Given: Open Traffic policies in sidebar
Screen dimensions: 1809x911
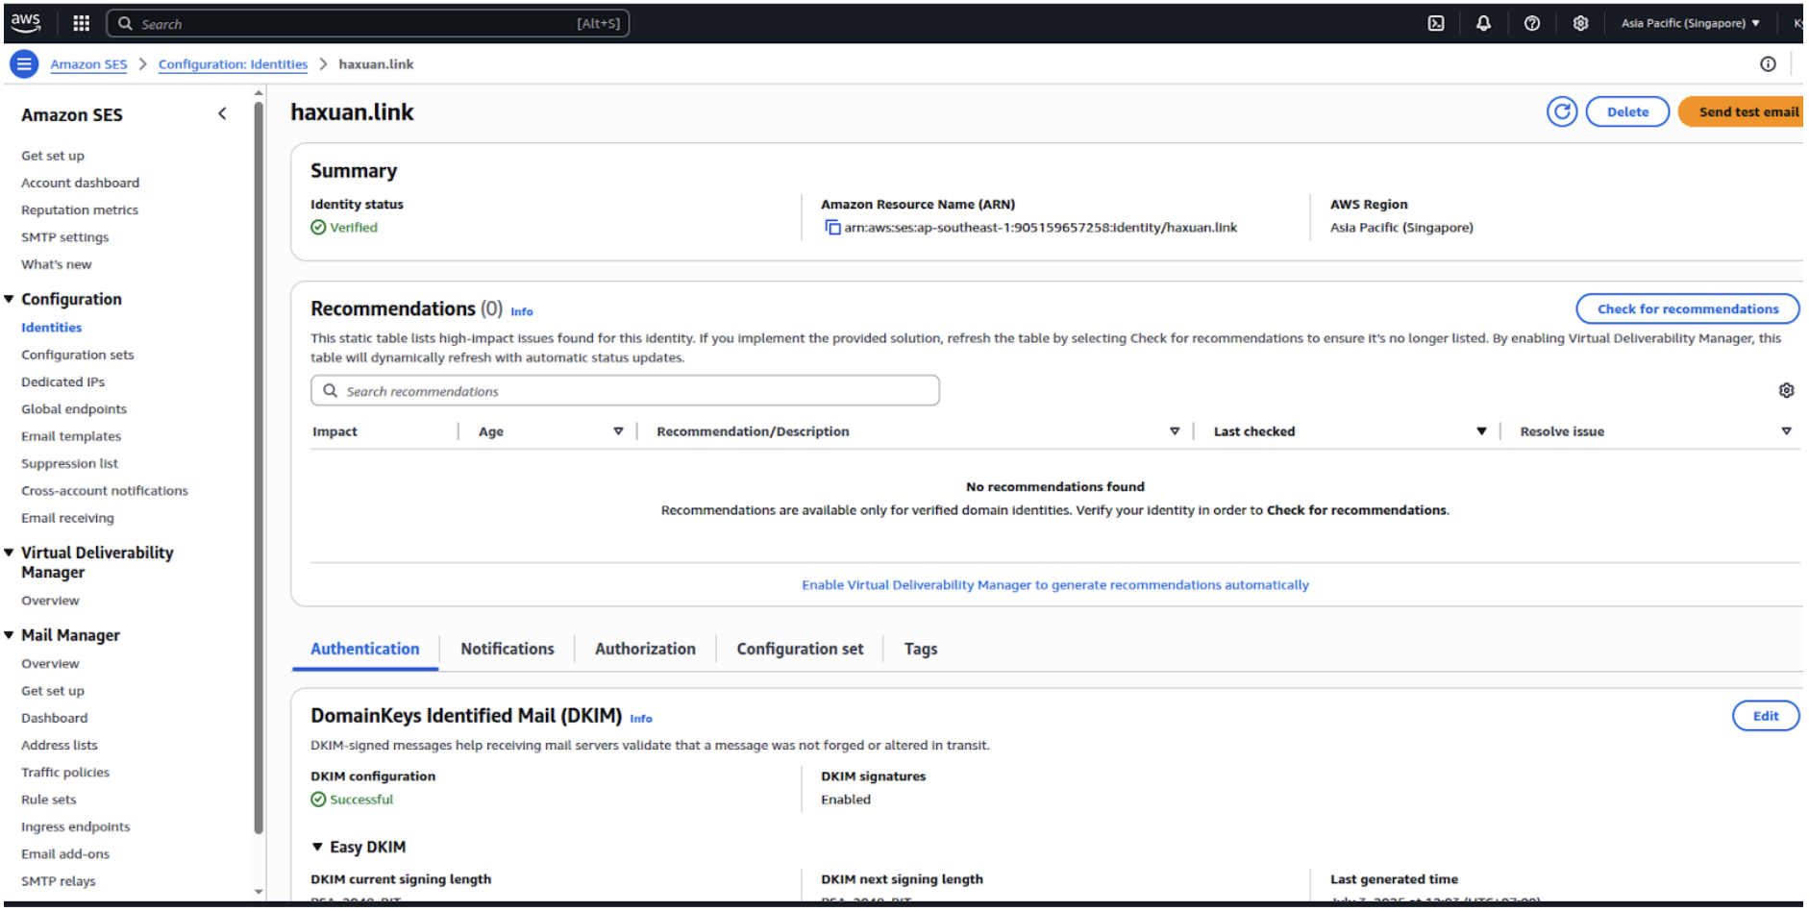Looking at the screenshot, I should click(x=65, y=773).
